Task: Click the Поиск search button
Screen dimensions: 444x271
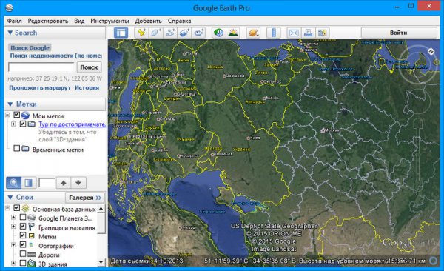Action: coord(89,67)
